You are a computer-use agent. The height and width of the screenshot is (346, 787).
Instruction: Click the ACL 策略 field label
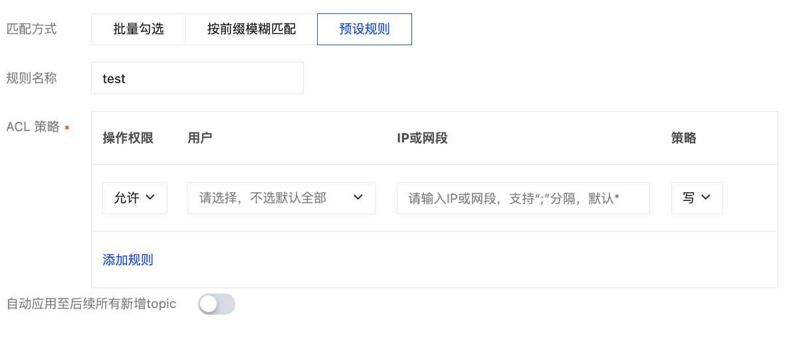click(x=33, y=127)
